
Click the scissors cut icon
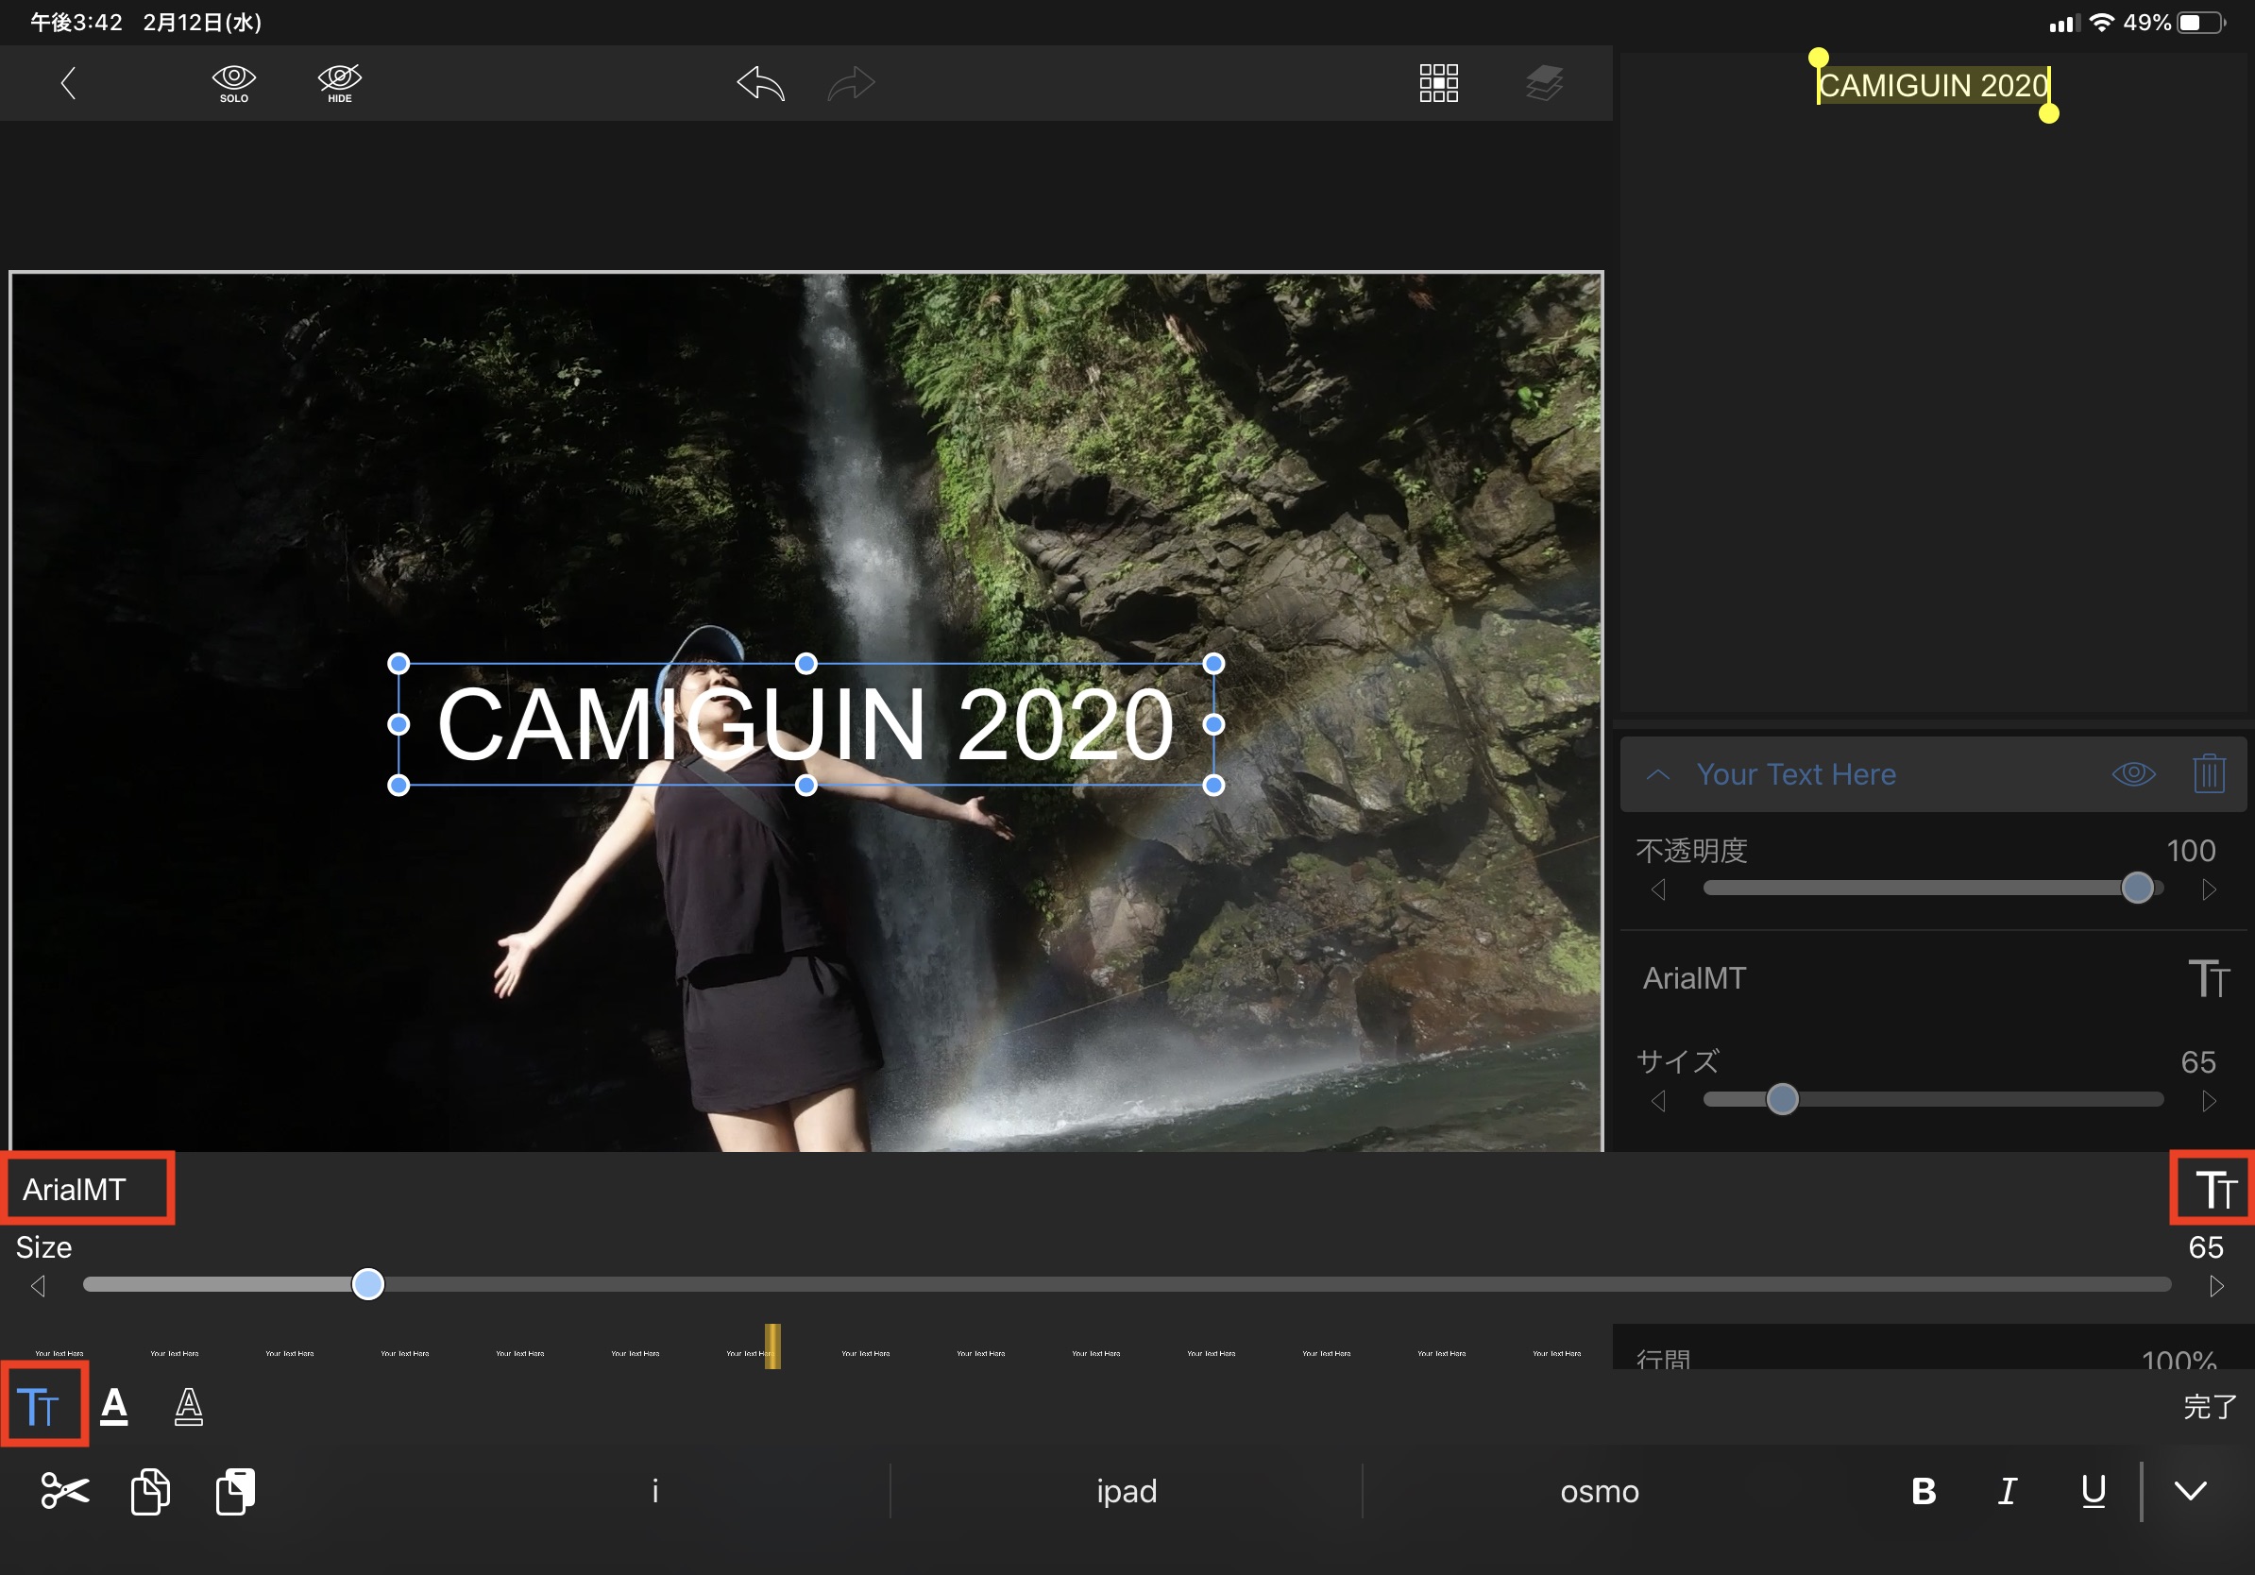point(65,1491)
